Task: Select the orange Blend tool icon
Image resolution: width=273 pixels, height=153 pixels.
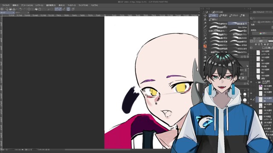Action: (205, 46)
